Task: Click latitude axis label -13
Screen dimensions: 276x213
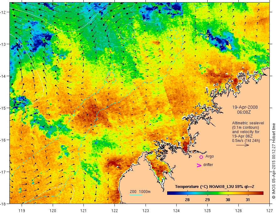Action: pos(3,44)
